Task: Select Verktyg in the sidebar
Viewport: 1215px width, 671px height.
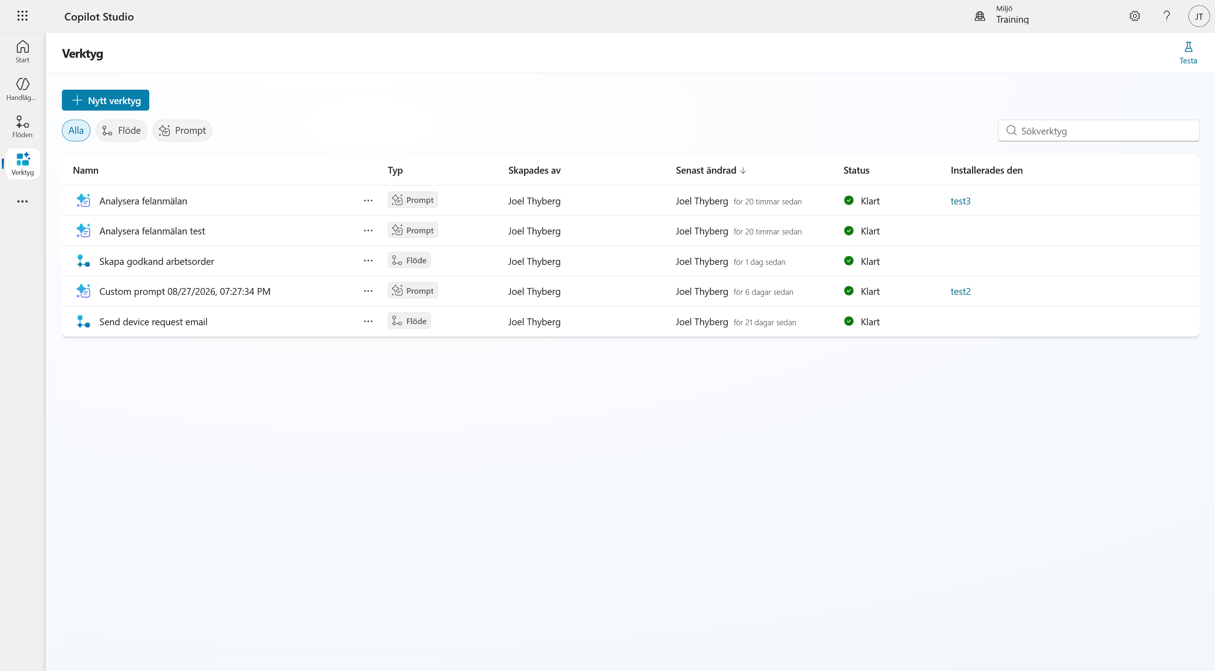Action: click(22, 164)
